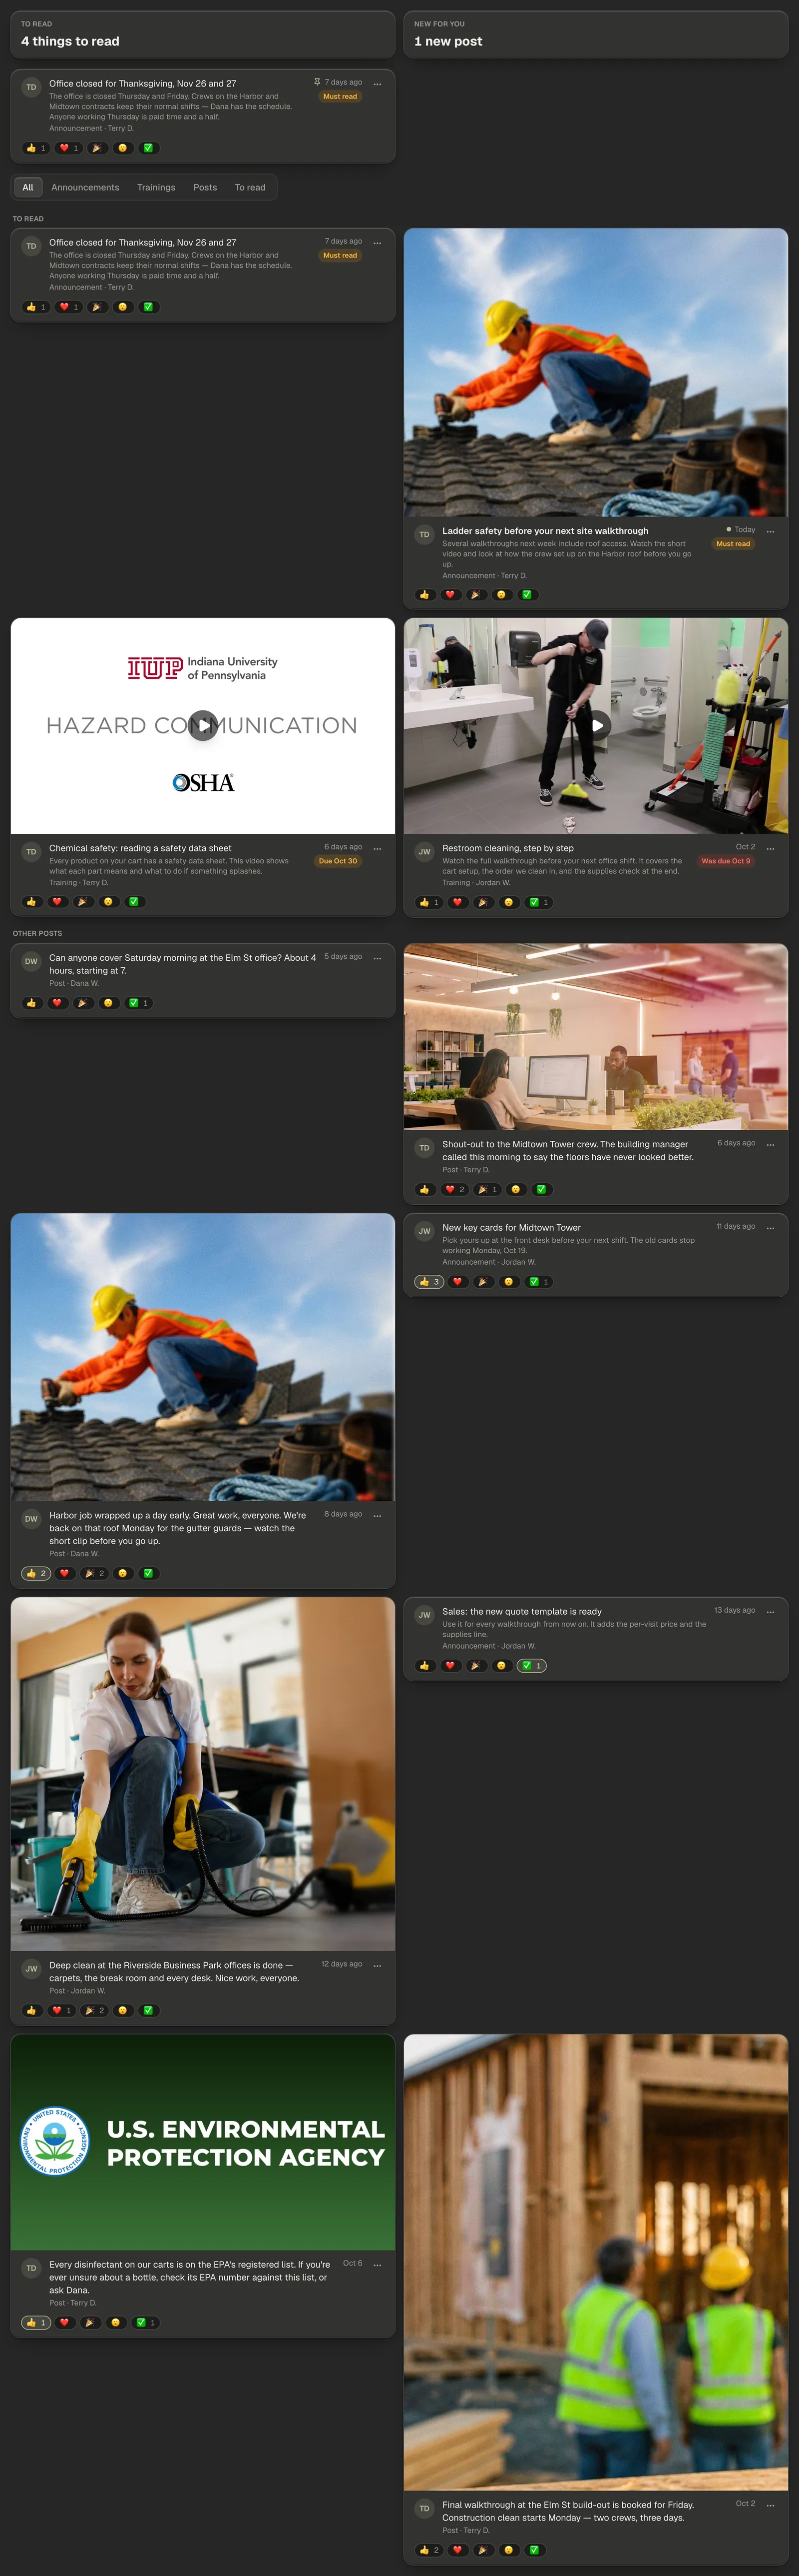
Task: React with heart on Ladder safety post
Action: pos(450,595)
